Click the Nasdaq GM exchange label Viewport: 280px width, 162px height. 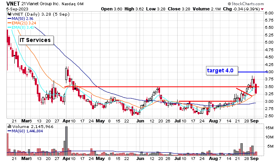pyautogui.click(x=73, y=4)
